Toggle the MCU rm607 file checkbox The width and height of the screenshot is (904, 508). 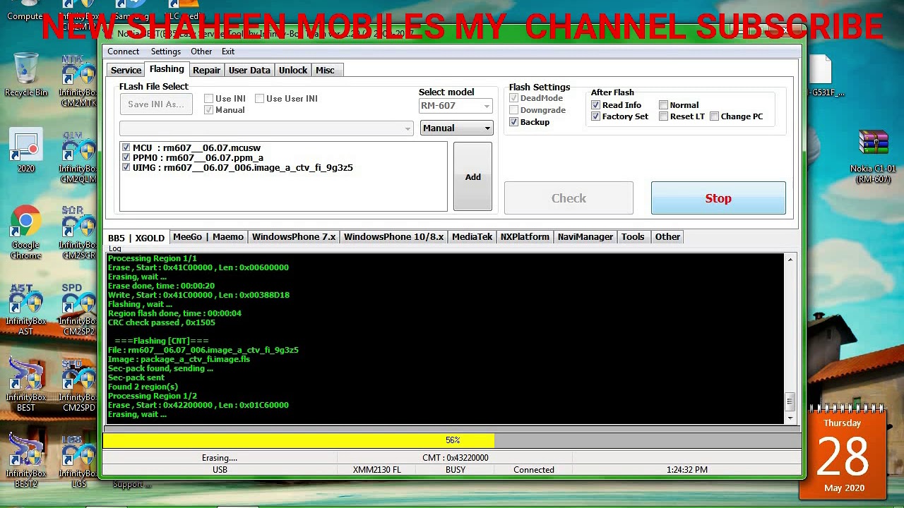click(126, 147)
